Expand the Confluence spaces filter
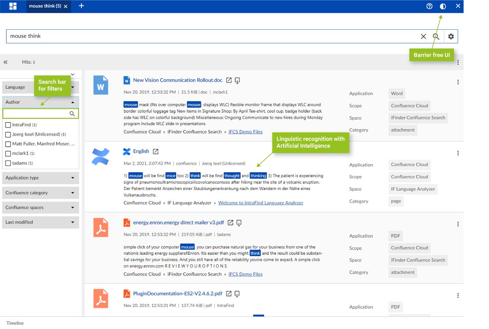The width and height of the screenshot is (489, 329). (41, 208)
